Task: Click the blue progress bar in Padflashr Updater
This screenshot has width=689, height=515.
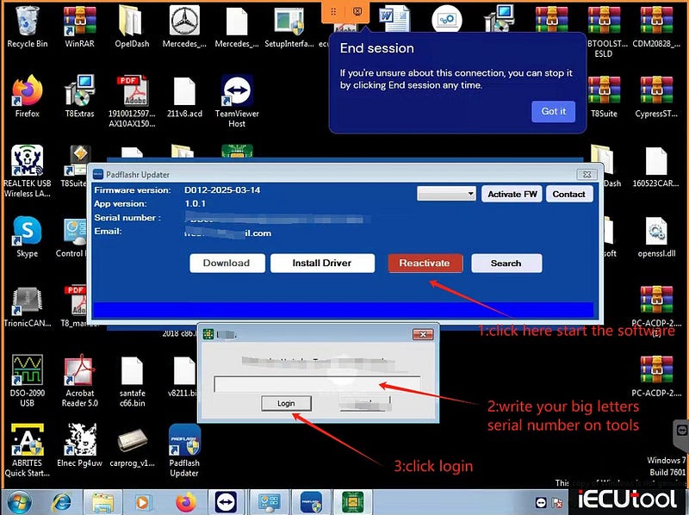Action: (x=343, y=309)
